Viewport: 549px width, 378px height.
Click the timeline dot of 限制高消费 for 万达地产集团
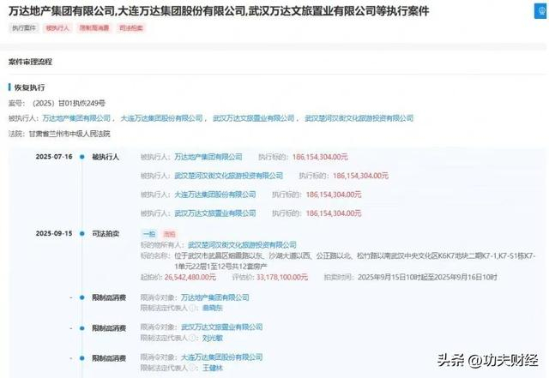82,297
